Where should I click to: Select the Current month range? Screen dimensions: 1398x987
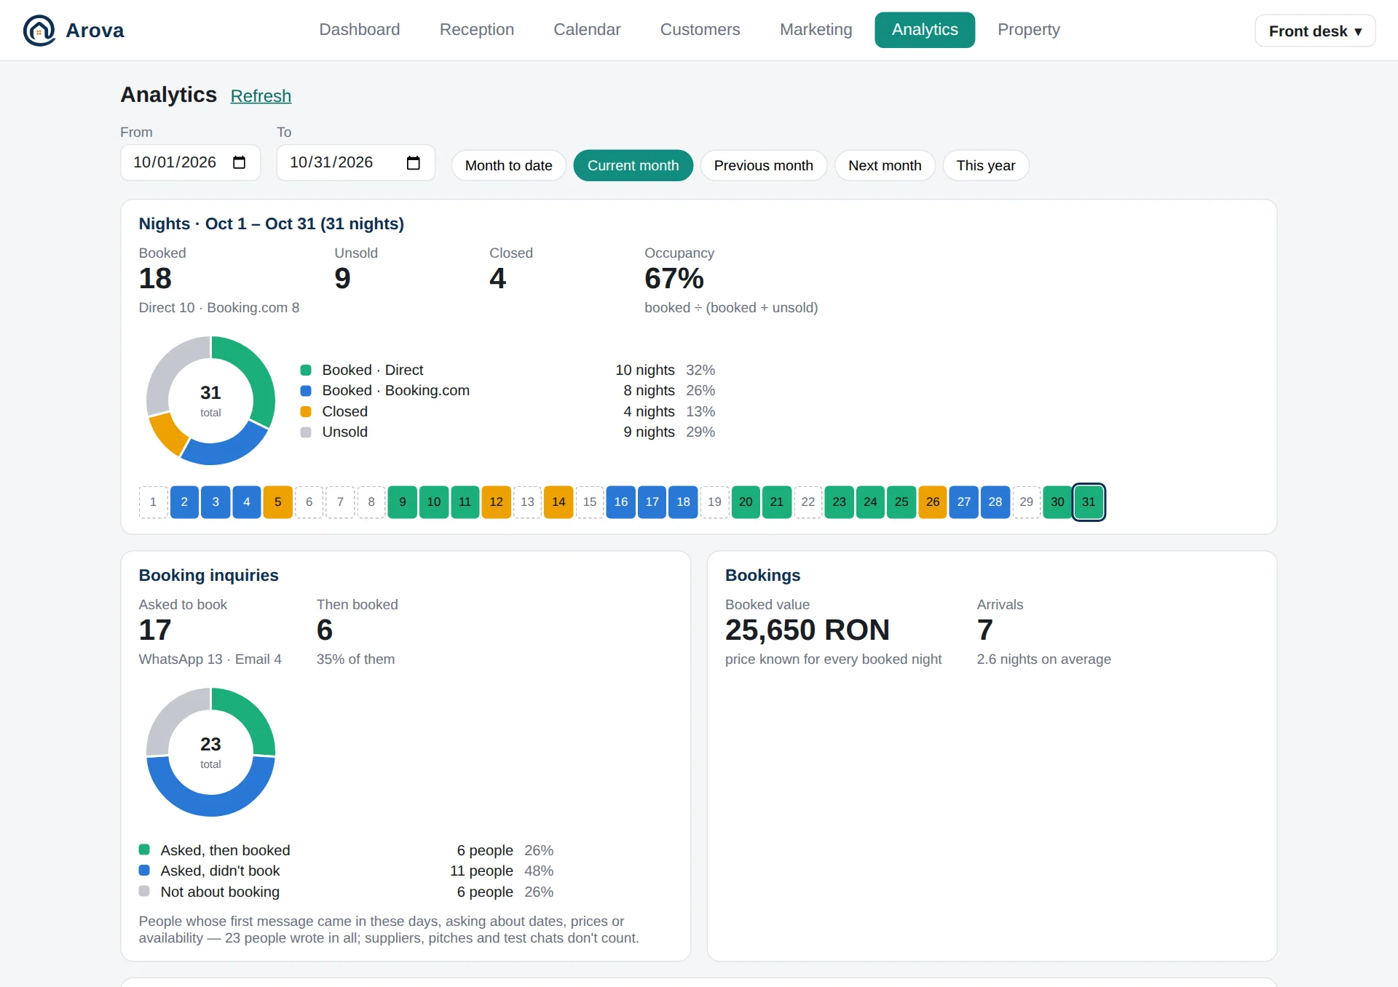pyautogui.click(x=633, y=165)
